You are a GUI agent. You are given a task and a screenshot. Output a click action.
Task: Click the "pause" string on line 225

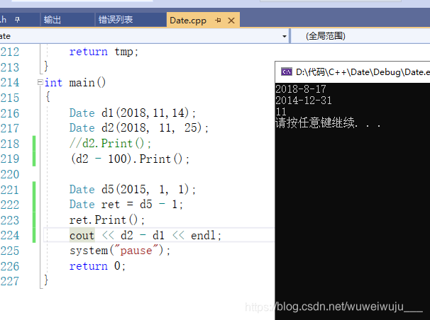click(x=136, y=250)
